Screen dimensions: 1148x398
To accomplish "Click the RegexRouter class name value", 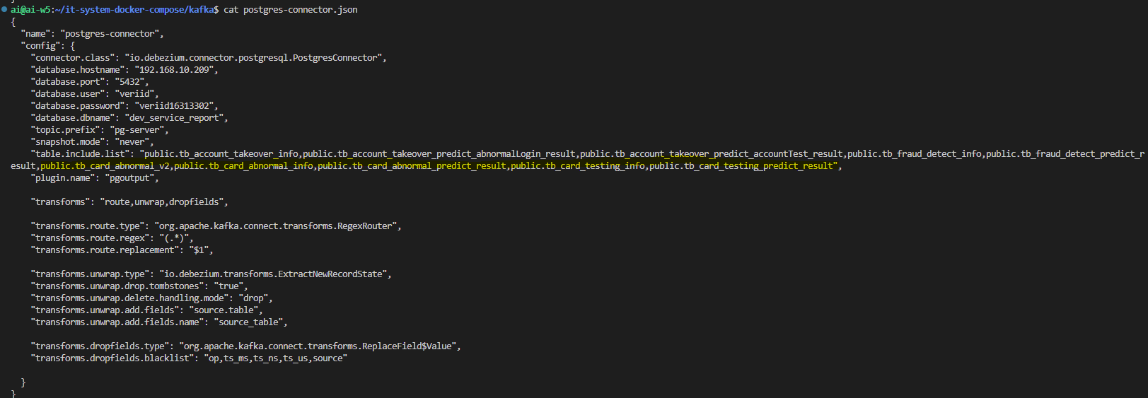I will pyautogui.click(x=277, y=226).
